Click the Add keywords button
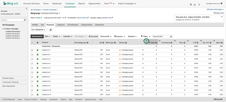 (x=37, y=37)
